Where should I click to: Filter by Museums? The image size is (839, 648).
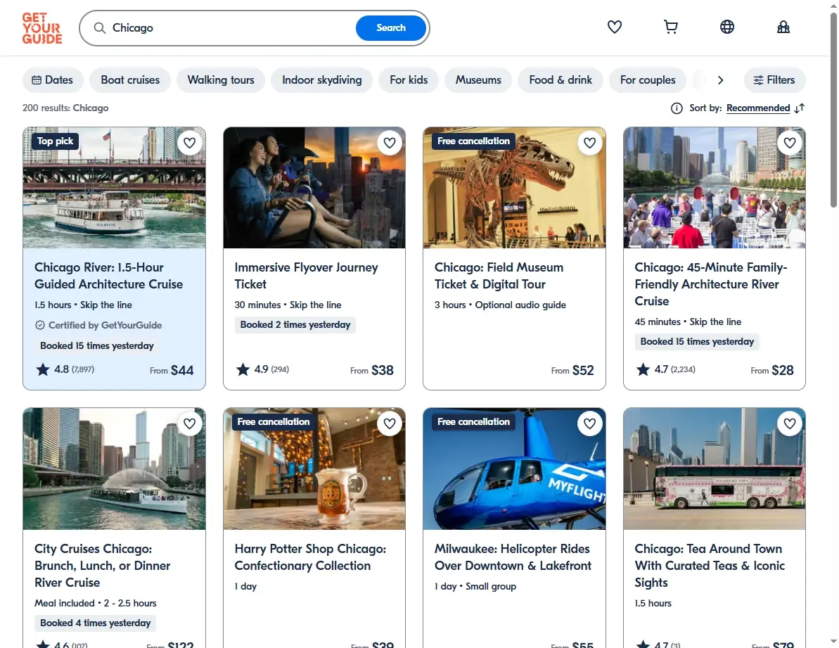(x=478, y=80)
